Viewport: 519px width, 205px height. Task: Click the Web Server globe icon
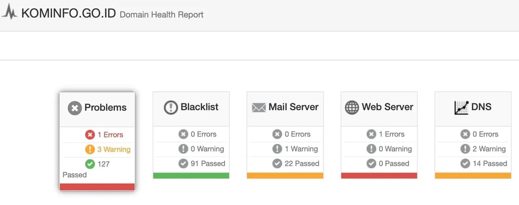(x=351, y=108)
